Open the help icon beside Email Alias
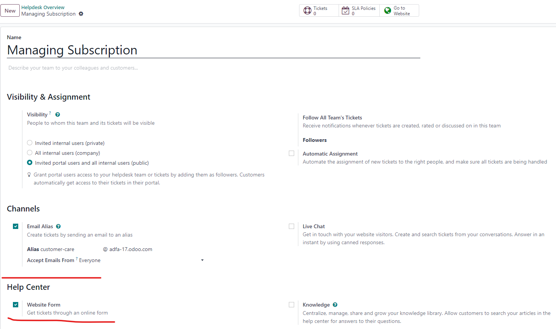The height and width of the screenshot is (329, 556). click(58, 226)
